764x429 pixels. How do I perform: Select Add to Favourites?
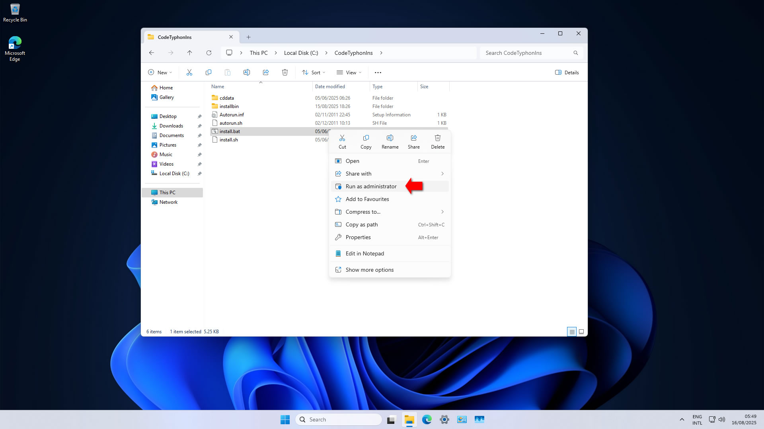[x=390, y=199]
